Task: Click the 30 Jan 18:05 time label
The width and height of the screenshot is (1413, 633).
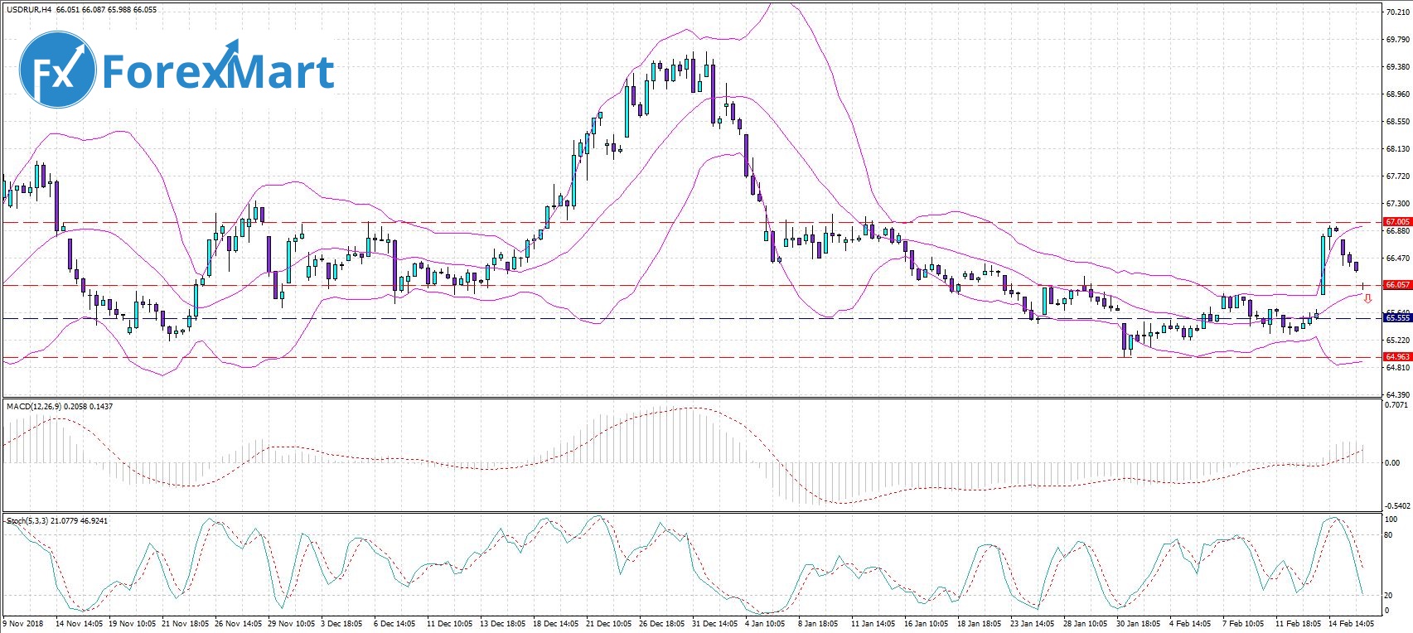Action: click(x=1139, y=623)
